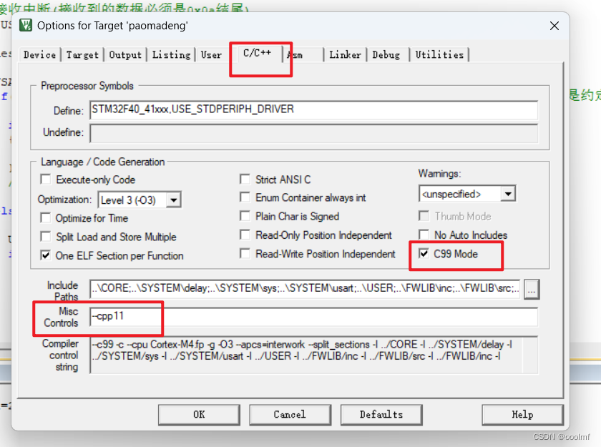Click the Keil uVision logo in the title bar
The width and height of the screenshot is (601, 447).
25,26
